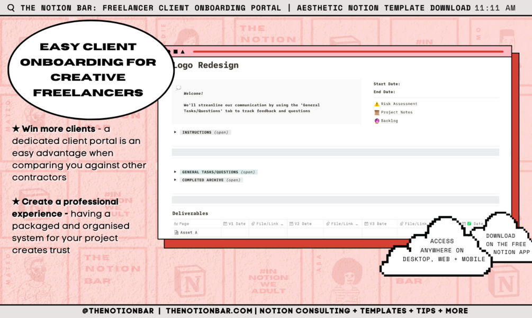532x318 pixels.
Task: Click the Aa title icon in Page column header
Action: pyautogui.click(x=176, y=224)
